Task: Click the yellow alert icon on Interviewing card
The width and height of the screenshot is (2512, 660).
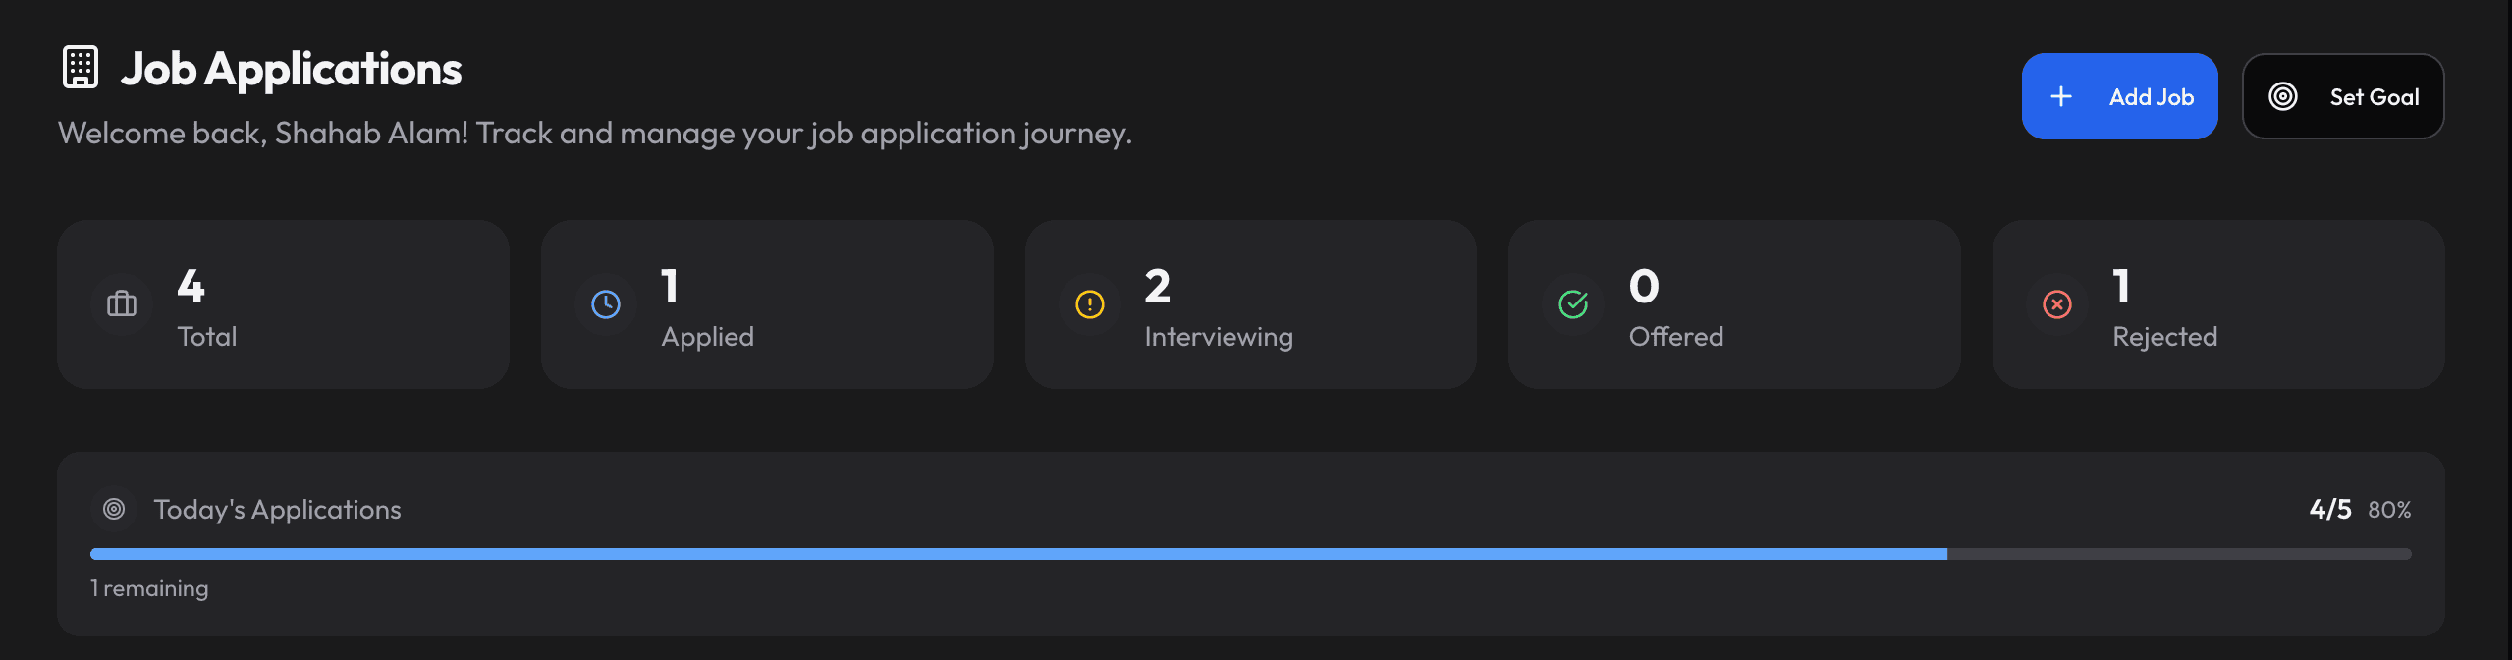Action: click(x=1088, y=304)
